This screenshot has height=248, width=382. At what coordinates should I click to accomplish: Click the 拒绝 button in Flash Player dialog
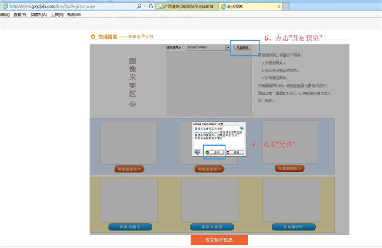pyautogui.click(x=234, y=153)
